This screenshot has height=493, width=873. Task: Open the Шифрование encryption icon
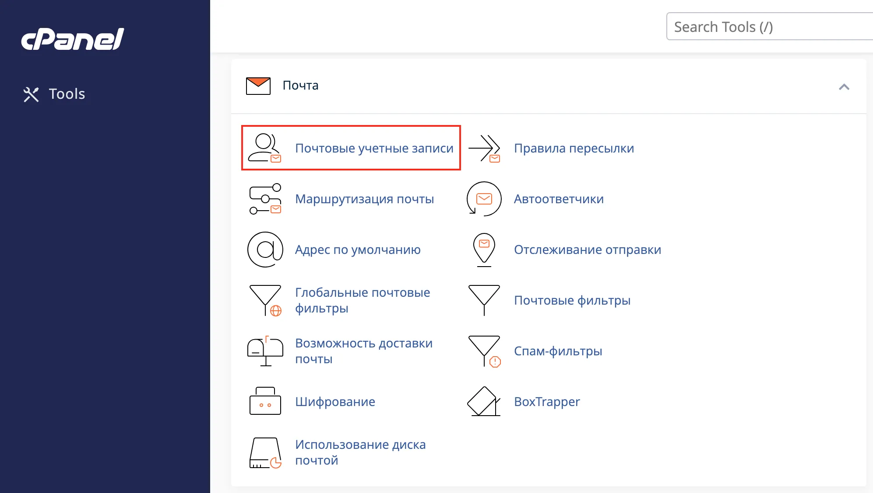(x=265, y=401)
